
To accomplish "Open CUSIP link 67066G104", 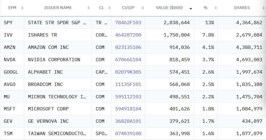I will click(x=128, y=60).
